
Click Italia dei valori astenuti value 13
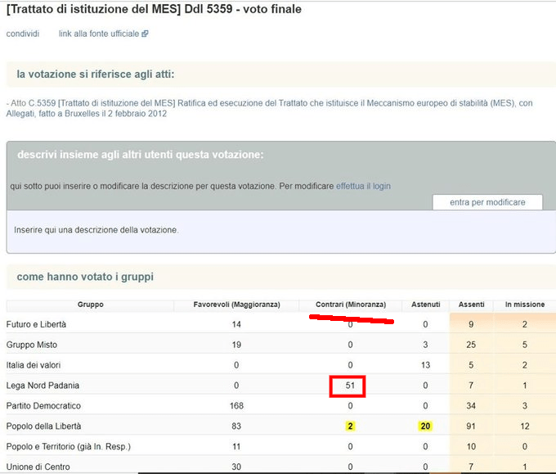425,365
